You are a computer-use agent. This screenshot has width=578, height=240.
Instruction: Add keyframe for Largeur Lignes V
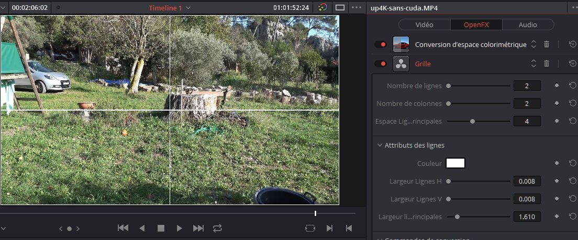[x=557, y=199]
